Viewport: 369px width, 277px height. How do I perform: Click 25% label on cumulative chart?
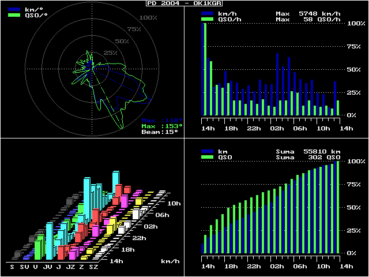(x=354, y=231)
